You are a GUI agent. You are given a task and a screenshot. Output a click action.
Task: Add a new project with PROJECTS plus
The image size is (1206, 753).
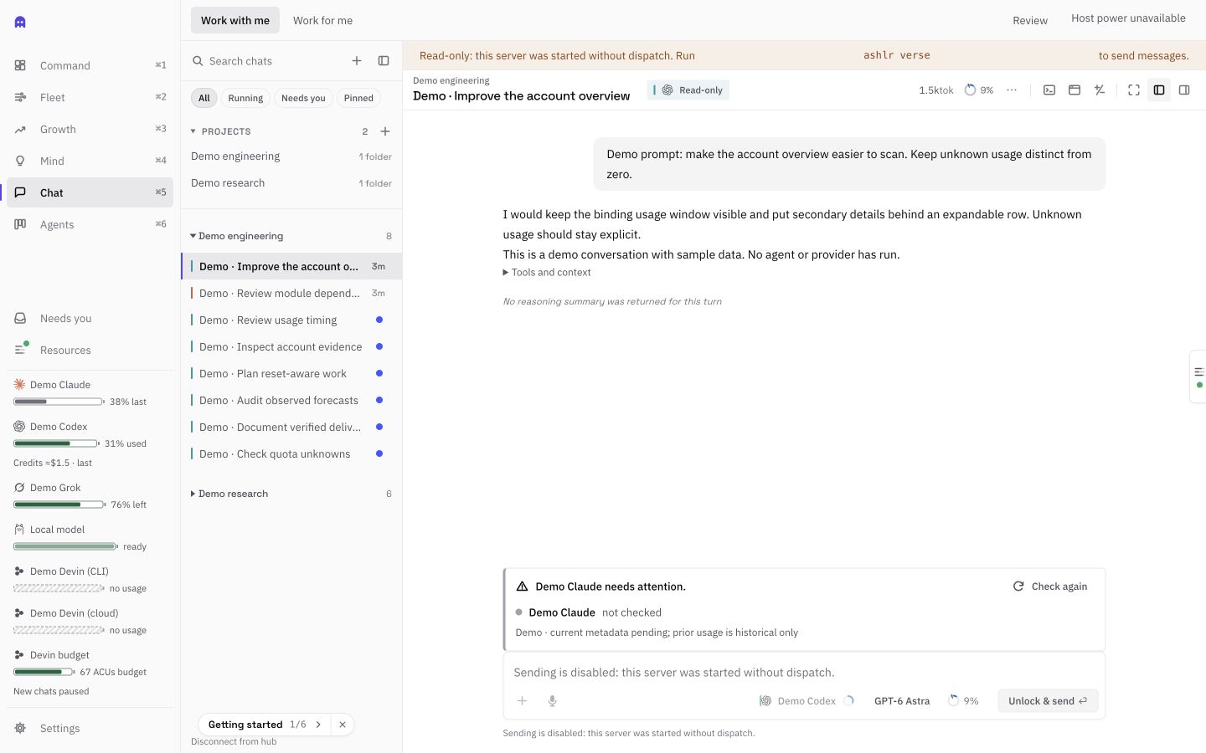[x=385, y=131]
